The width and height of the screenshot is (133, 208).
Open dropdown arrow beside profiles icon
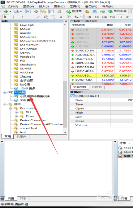pos(21,11)
